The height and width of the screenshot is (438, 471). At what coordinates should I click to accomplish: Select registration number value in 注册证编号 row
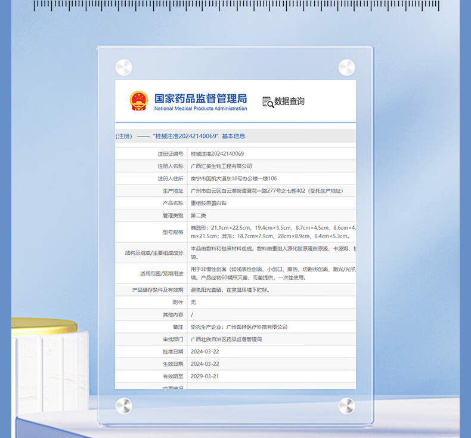[217, 154]
